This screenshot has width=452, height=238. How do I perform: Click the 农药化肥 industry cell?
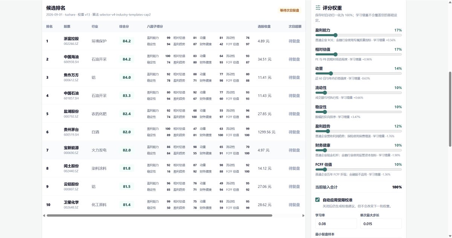(99, 114)
